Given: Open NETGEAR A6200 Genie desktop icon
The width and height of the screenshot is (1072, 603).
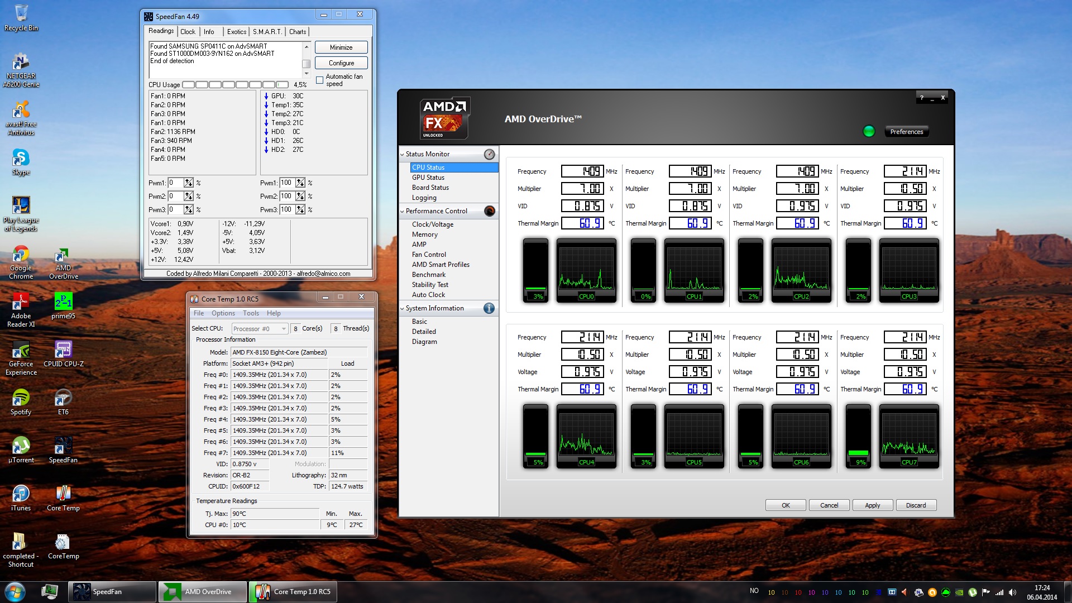Looking at the screenshot, I should pyautogui.click(x=21, y=70).
